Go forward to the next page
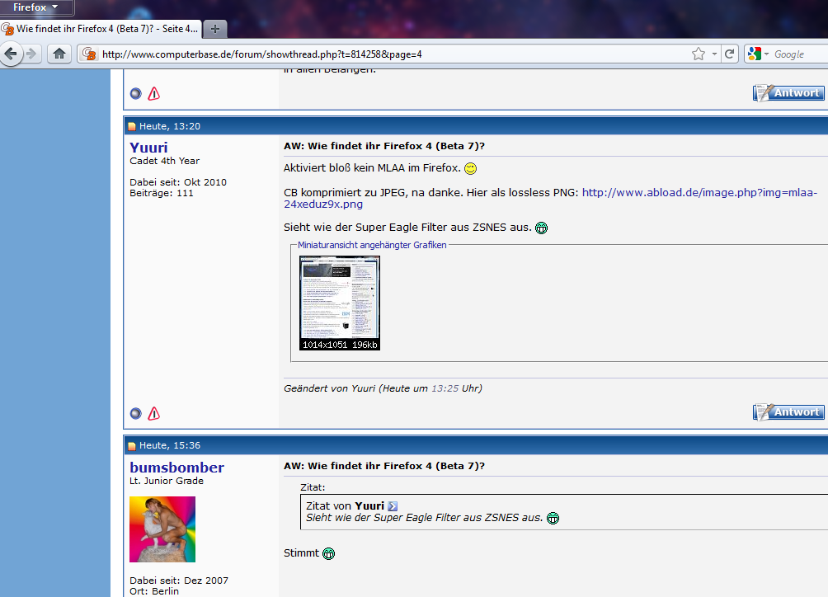Screen dimensions: 828x597 (x=31, y=54)
